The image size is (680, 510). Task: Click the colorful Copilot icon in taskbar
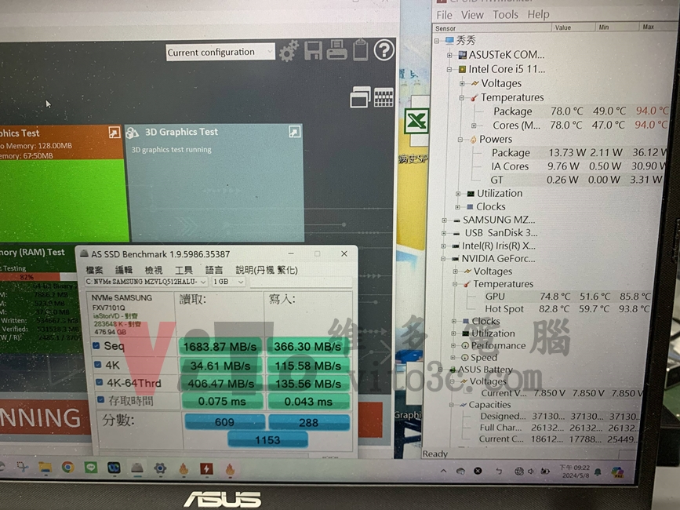[x=617, y=472]
